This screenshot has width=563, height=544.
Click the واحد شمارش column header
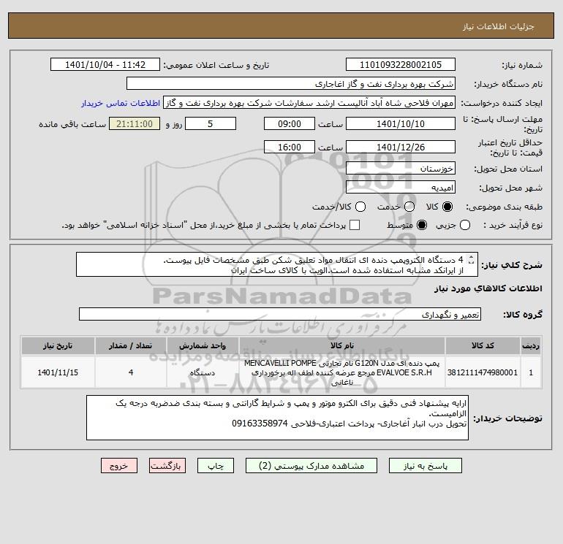tap(203, 345)
